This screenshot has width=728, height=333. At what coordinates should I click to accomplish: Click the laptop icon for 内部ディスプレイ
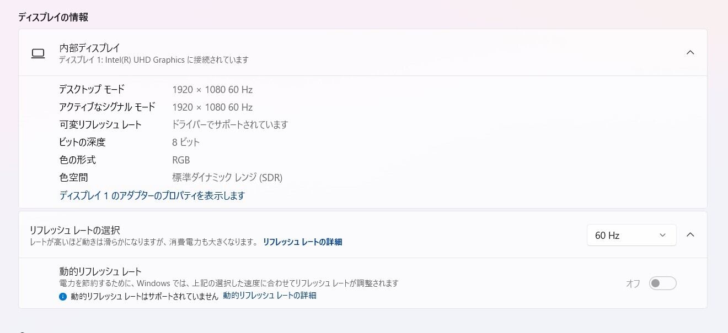(38, 53)
